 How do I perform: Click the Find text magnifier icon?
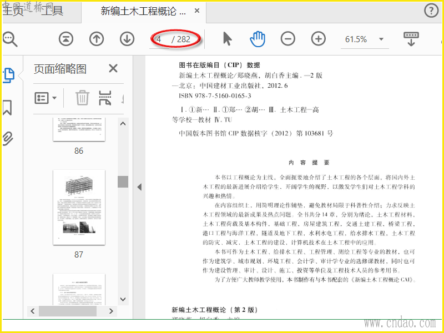10,39
